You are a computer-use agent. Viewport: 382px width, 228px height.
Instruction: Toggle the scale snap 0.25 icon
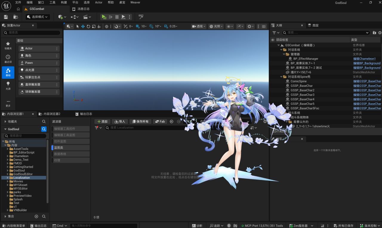(x=166, y=27)
